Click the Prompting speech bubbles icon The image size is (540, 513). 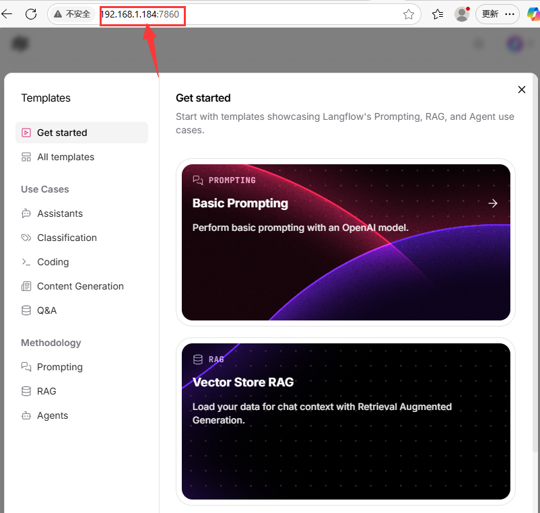click(x=26, y=367)
